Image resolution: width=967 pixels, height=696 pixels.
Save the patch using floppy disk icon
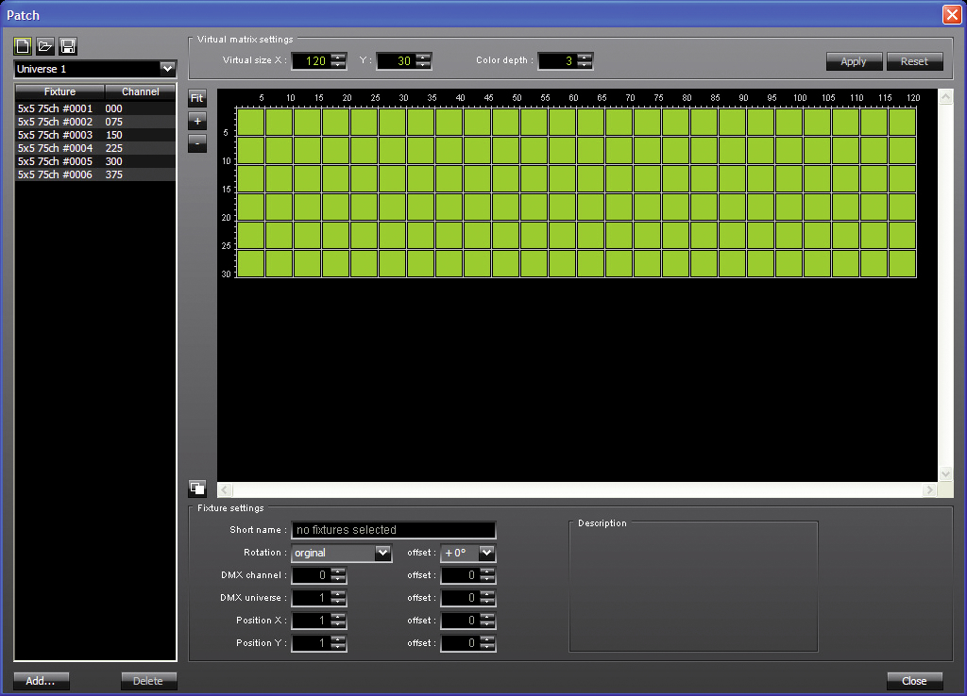(x=68, y=46)
